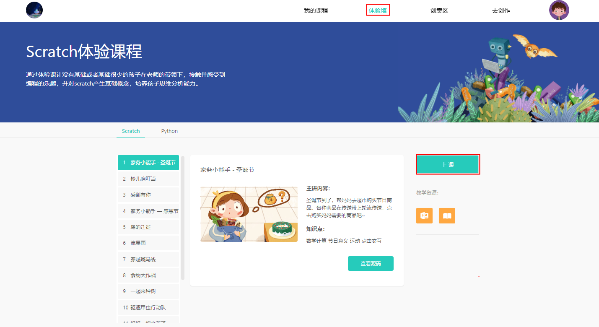Select lesson 2 铃儿响叮当
Viewport: 599px width, 327px height.
[148, 179]
